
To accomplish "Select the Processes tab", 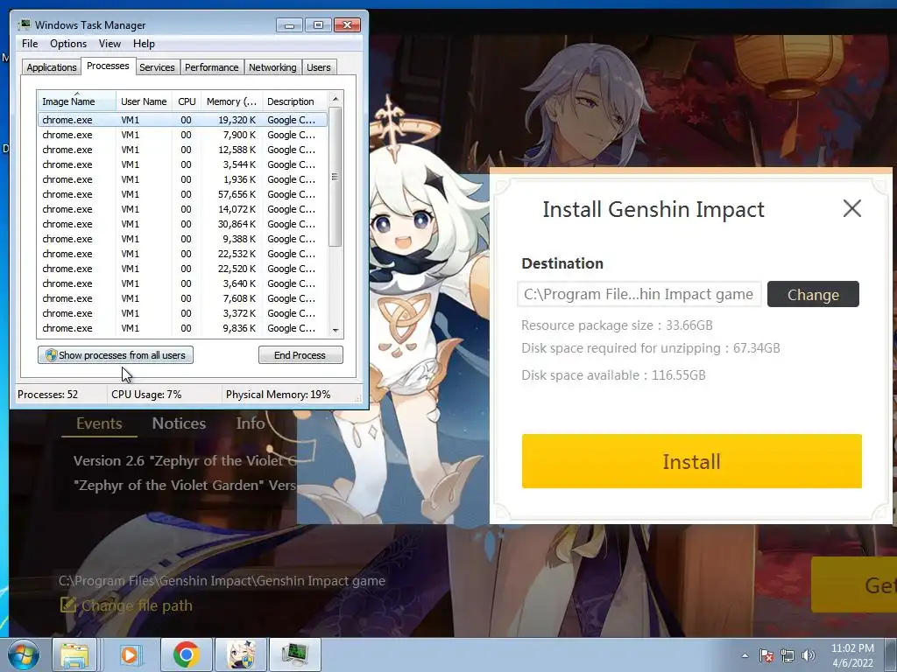I will (x=108, y=66).
